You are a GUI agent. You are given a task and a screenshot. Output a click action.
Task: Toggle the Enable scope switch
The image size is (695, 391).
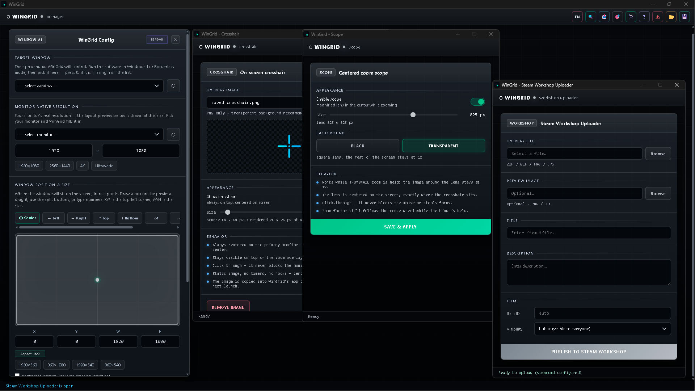tap(478, 102)
